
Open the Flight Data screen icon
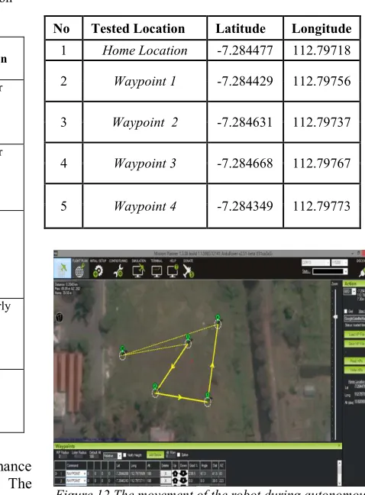pos(62,269)
